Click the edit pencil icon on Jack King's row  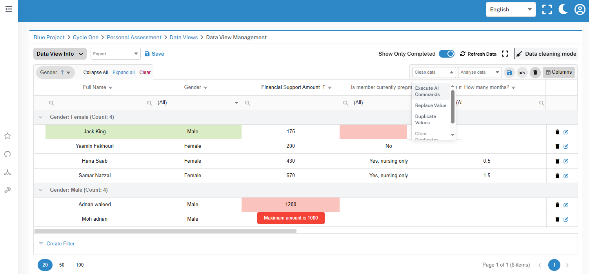[565, 132]
